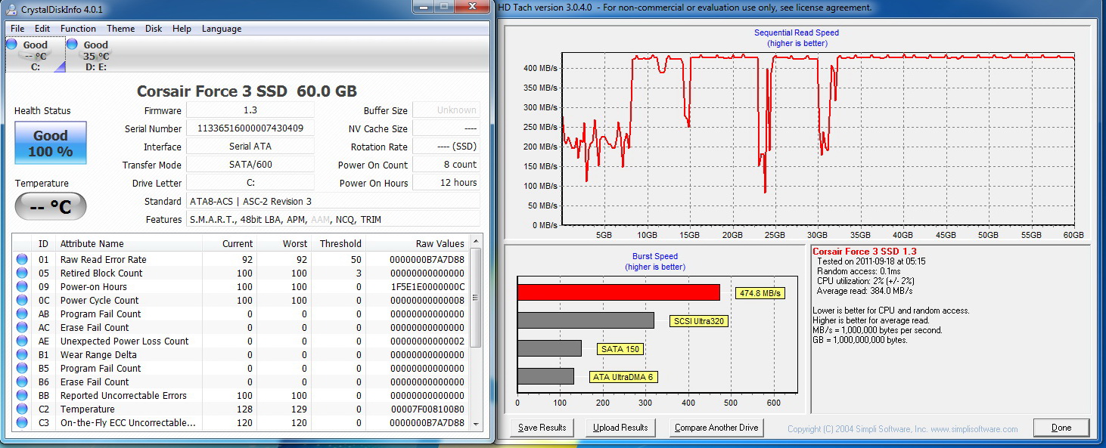The width and height of the screenshot is (1106, 448).
Task: Click Compare Another Drive button
Action: pyautogui.click(x=716, y=428)
